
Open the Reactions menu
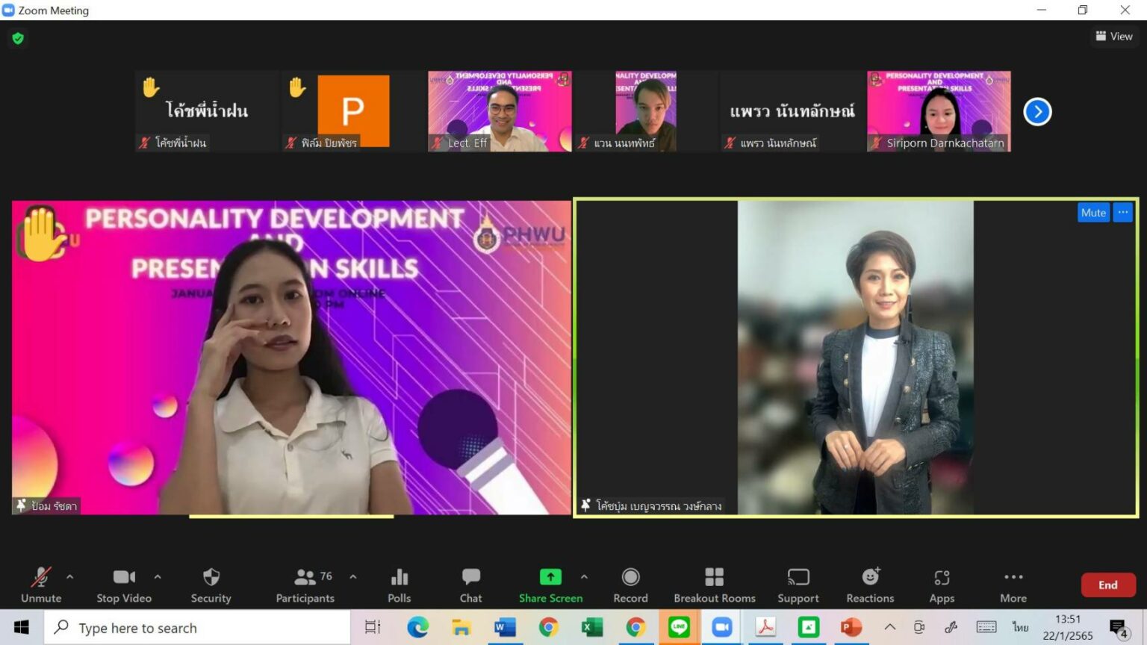pyautogui.click(x=870, y=585)
